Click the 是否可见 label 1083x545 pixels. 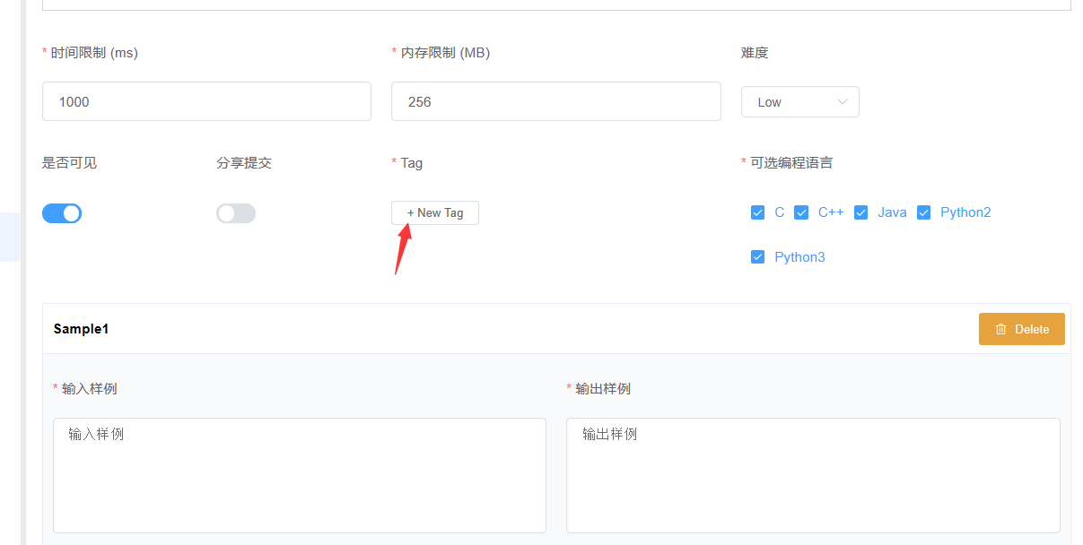[69, 163]
